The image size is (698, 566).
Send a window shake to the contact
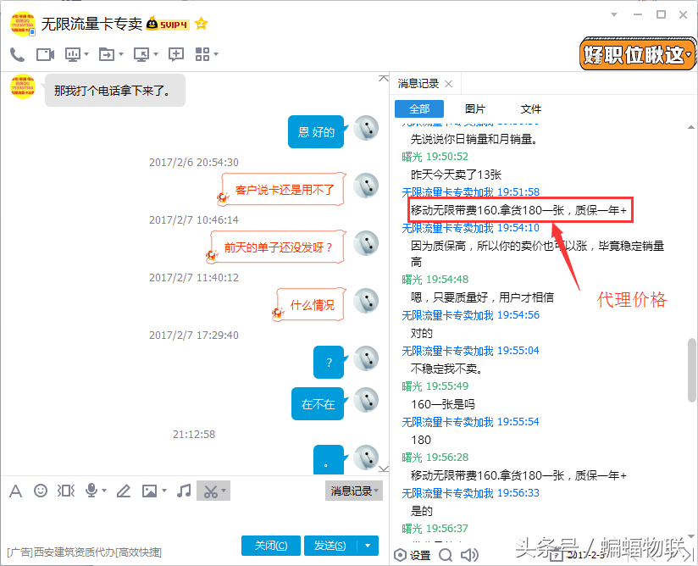point(64,491)
